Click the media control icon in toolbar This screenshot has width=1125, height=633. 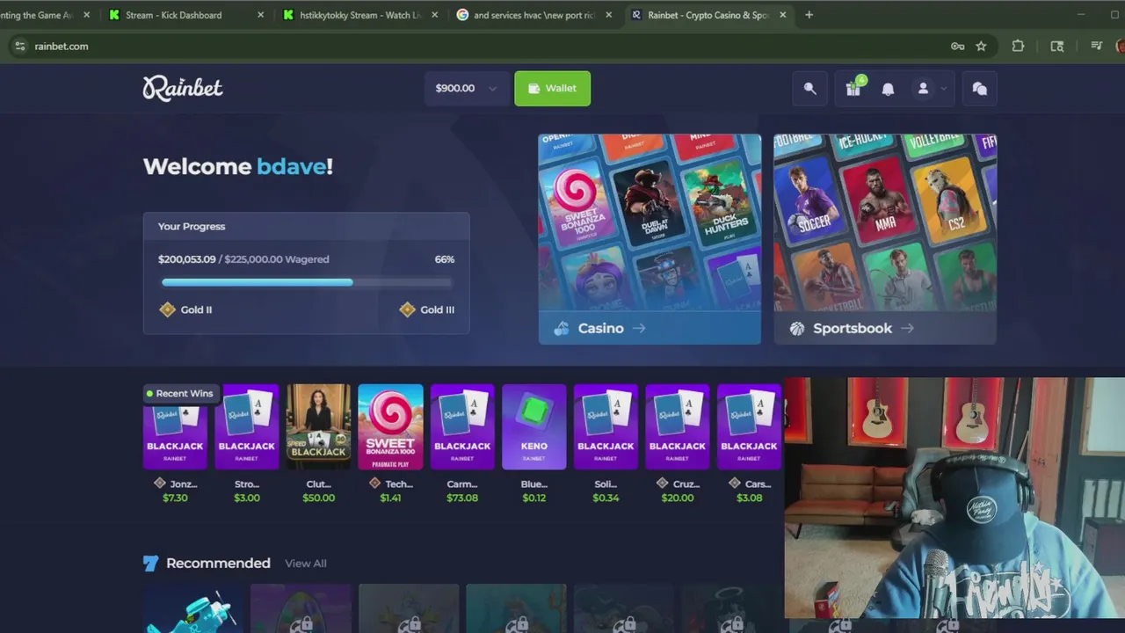[x=1096, y=46]
